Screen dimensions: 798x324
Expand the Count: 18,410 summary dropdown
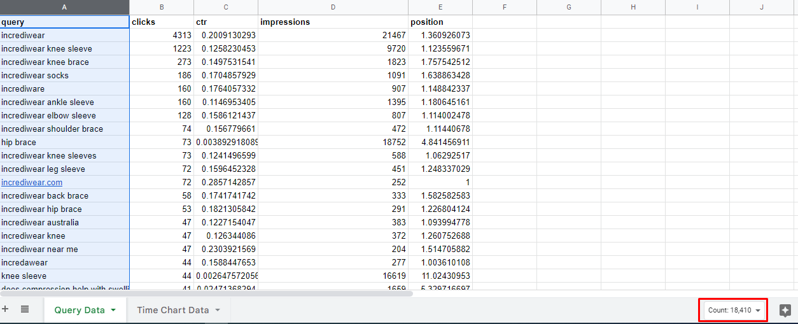point(734,310)
